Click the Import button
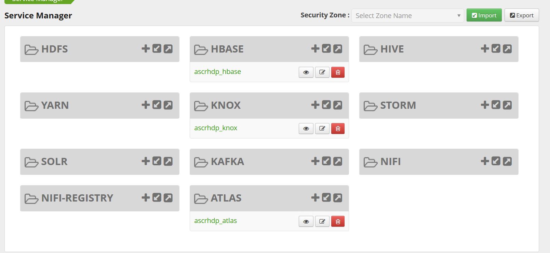Viewport: 550px width, 253px height. tap(484, 15)
